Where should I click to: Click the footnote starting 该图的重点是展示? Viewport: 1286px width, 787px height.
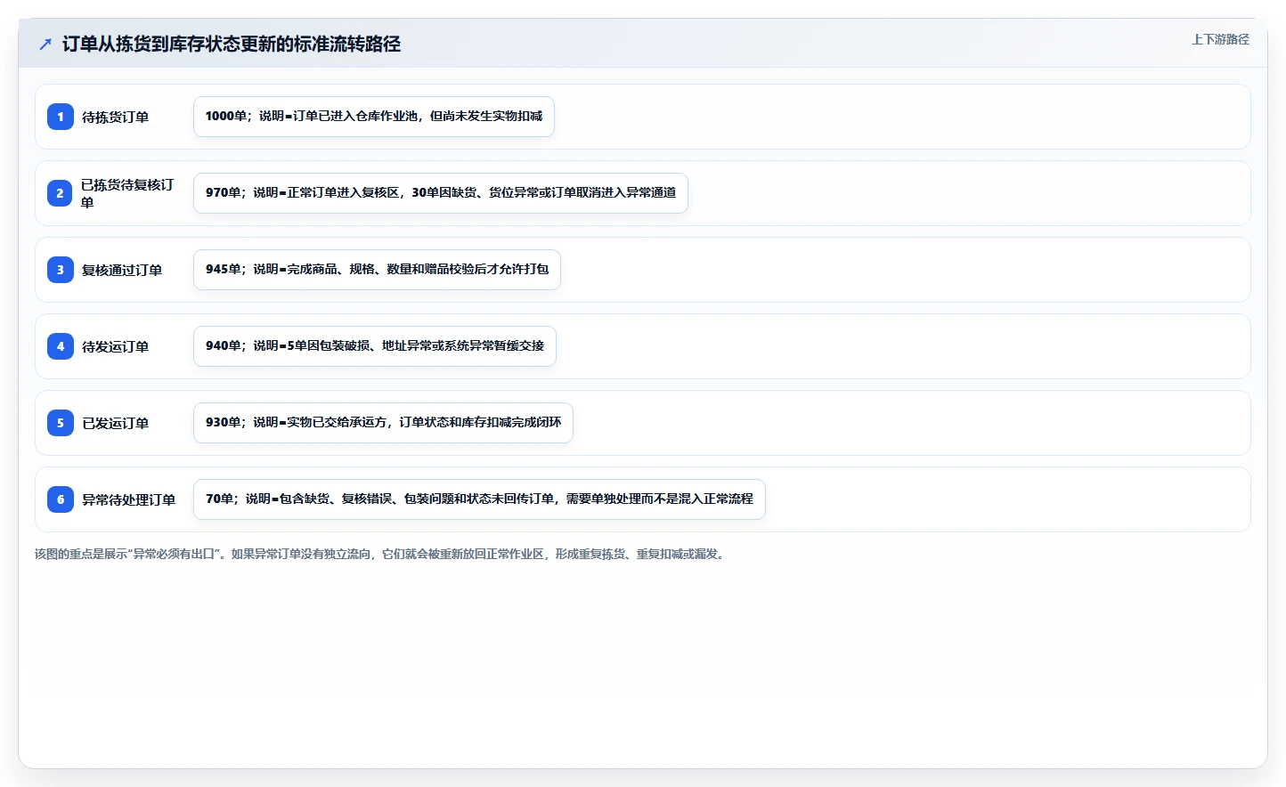tap(381, 554)
